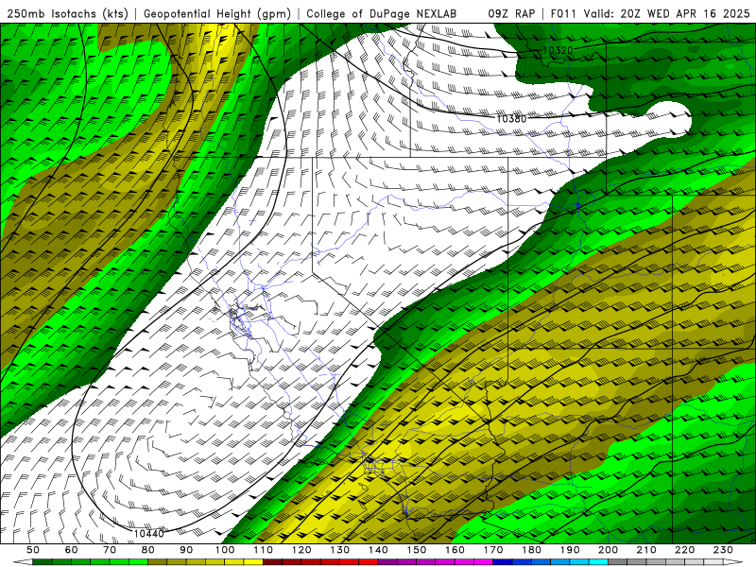Screen dimensions: 756x567
Task: Click the 100 value on the color scale
Action: click(225, 550)
